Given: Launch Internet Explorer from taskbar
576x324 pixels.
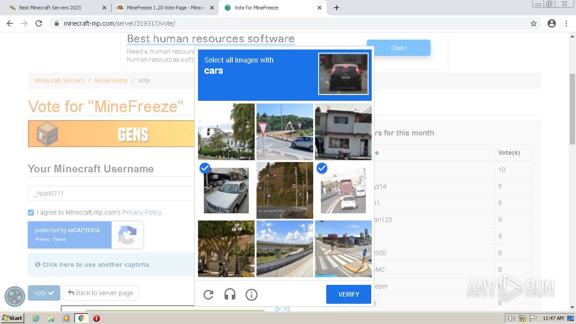Looking at the screenshot, I should click(x=36, y=318).
